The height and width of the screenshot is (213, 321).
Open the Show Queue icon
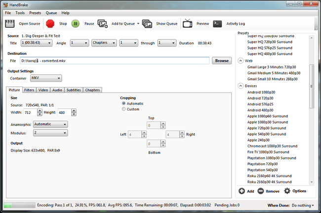pyautogui.click(x=147, y=23)
